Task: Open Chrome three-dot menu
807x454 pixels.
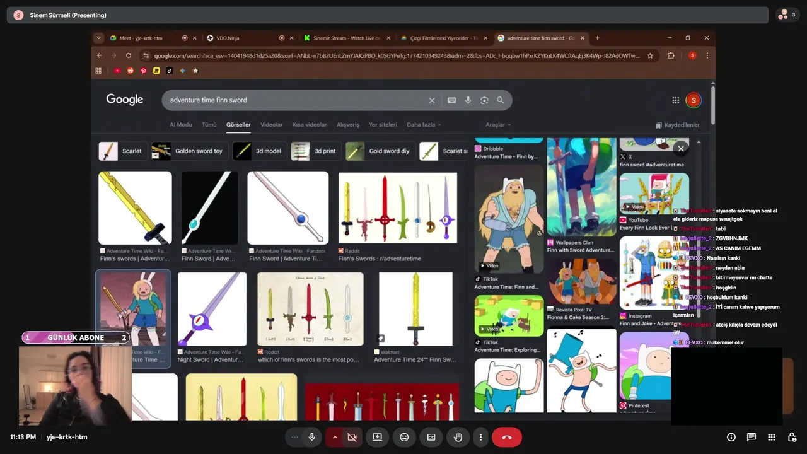Action: (707, 55)
